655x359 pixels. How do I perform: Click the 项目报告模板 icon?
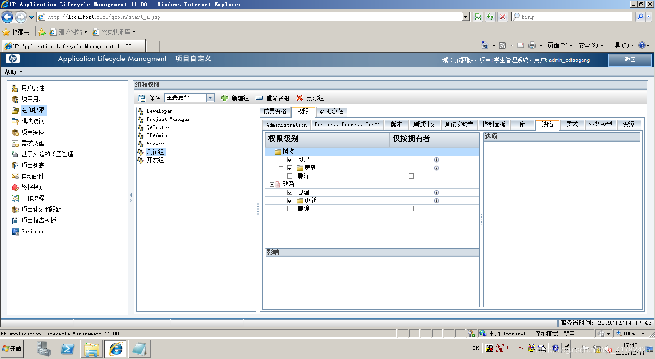tap(15, 221)
